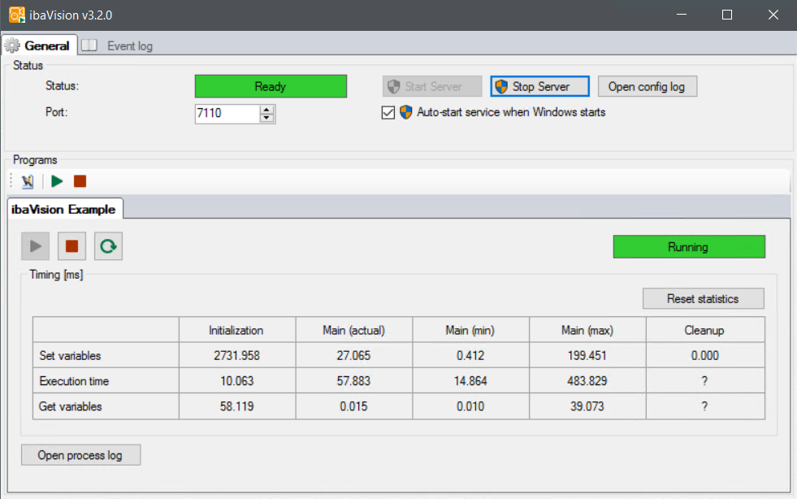Click the 483.829 cell value

[587, 381]
